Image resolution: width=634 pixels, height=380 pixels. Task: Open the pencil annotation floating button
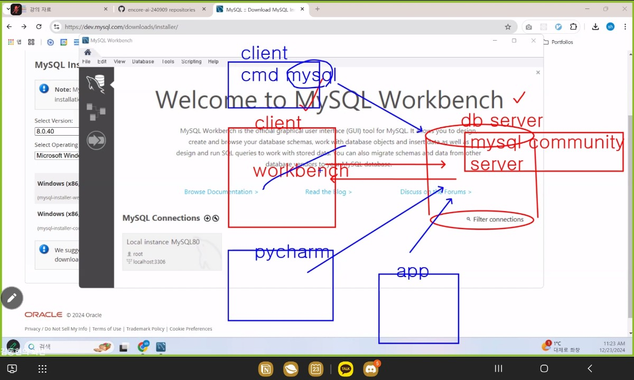12,298
